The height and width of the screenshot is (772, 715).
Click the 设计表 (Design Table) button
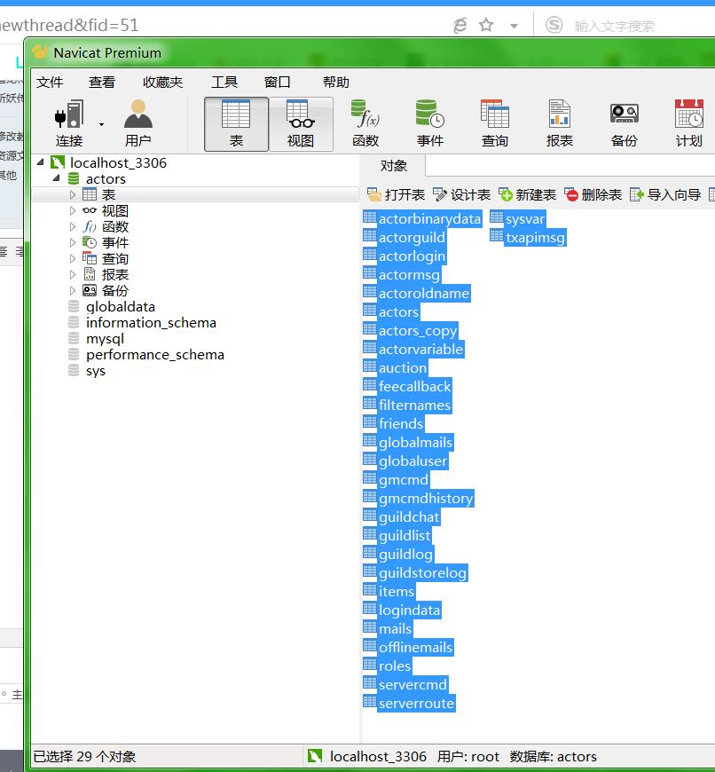click(461, 195)
